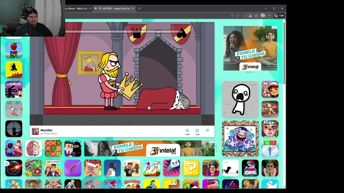344x193 pixels.
Task: Close the MURDER browser tab
Action: pyautogui.click(x=133, y=9)
